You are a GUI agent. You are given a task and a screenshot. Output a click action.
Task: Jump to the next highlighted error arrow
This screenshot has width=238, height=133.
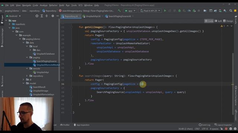coord(231,26)
